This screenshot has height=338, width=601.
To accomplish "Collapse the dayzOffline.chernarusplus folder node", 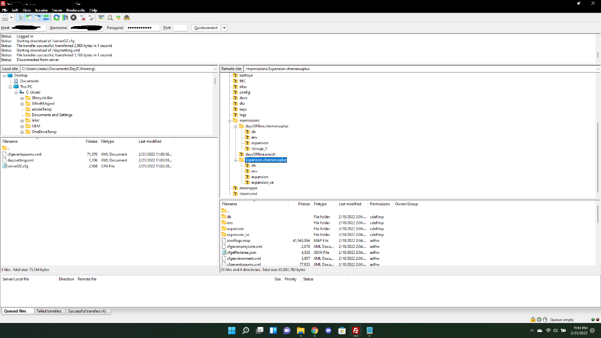I will pos(235,126).
